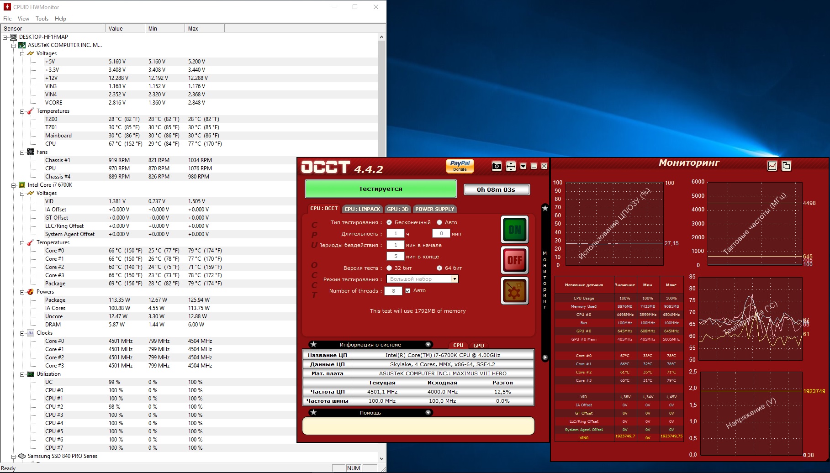Collapse the ASUSTeK COMPUTER INC. node
The width and height of the screenshot is (830, 473).
[14, 45]
